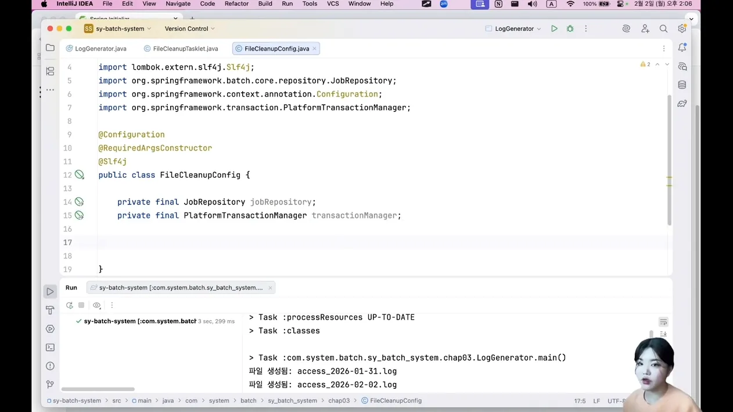The height and width of the screenshot is (412, 733).
Task: Open the Version Control dropdown
Action: (x=189, y=28)
